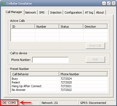Focus the Phone Number input field
The image size is (117, 106).
pos(50,60)
